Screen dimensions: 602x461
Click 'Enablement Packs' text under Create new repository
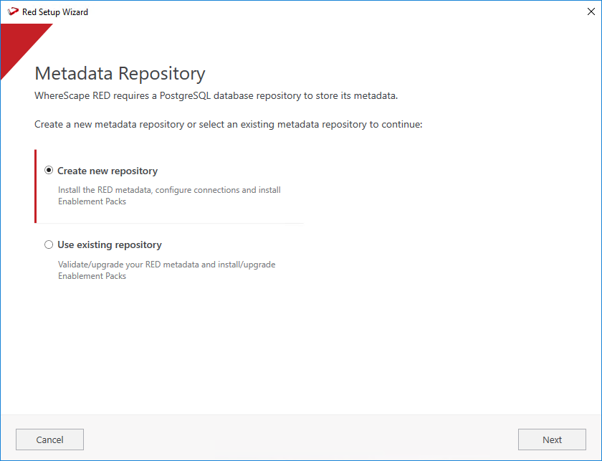tap(92, 201)
